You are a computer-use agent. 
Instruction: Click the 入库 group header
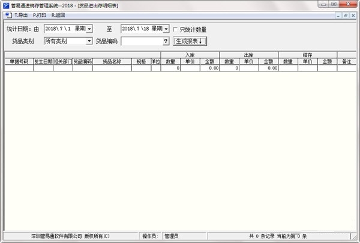pos(190,55)
